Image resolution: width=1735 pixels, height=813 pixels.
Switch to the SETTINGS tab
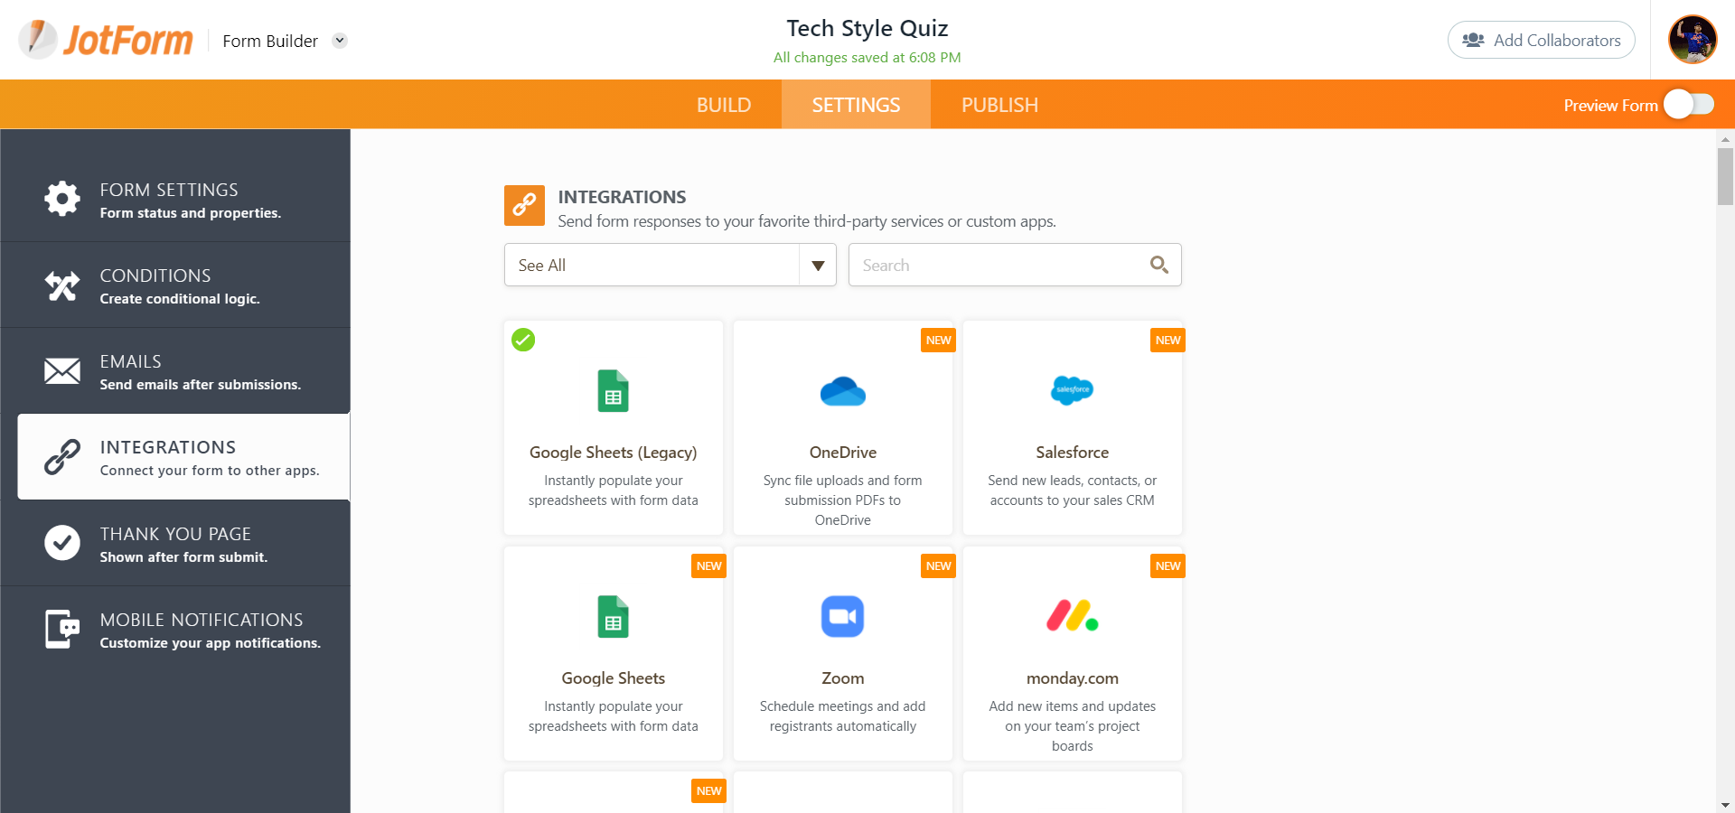856,105
